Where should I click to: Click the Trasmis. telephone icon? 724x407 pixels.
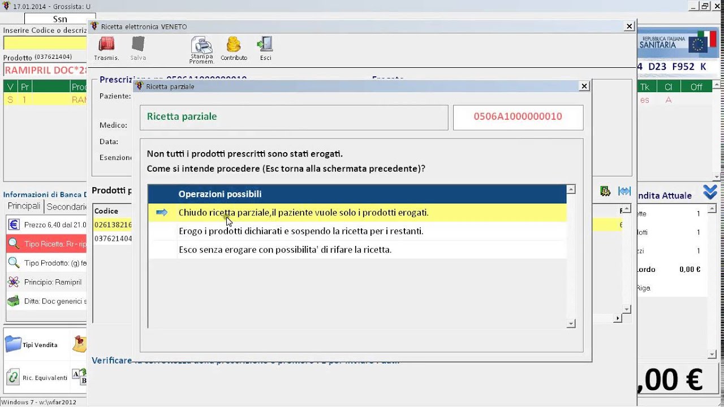click(106, 45)
